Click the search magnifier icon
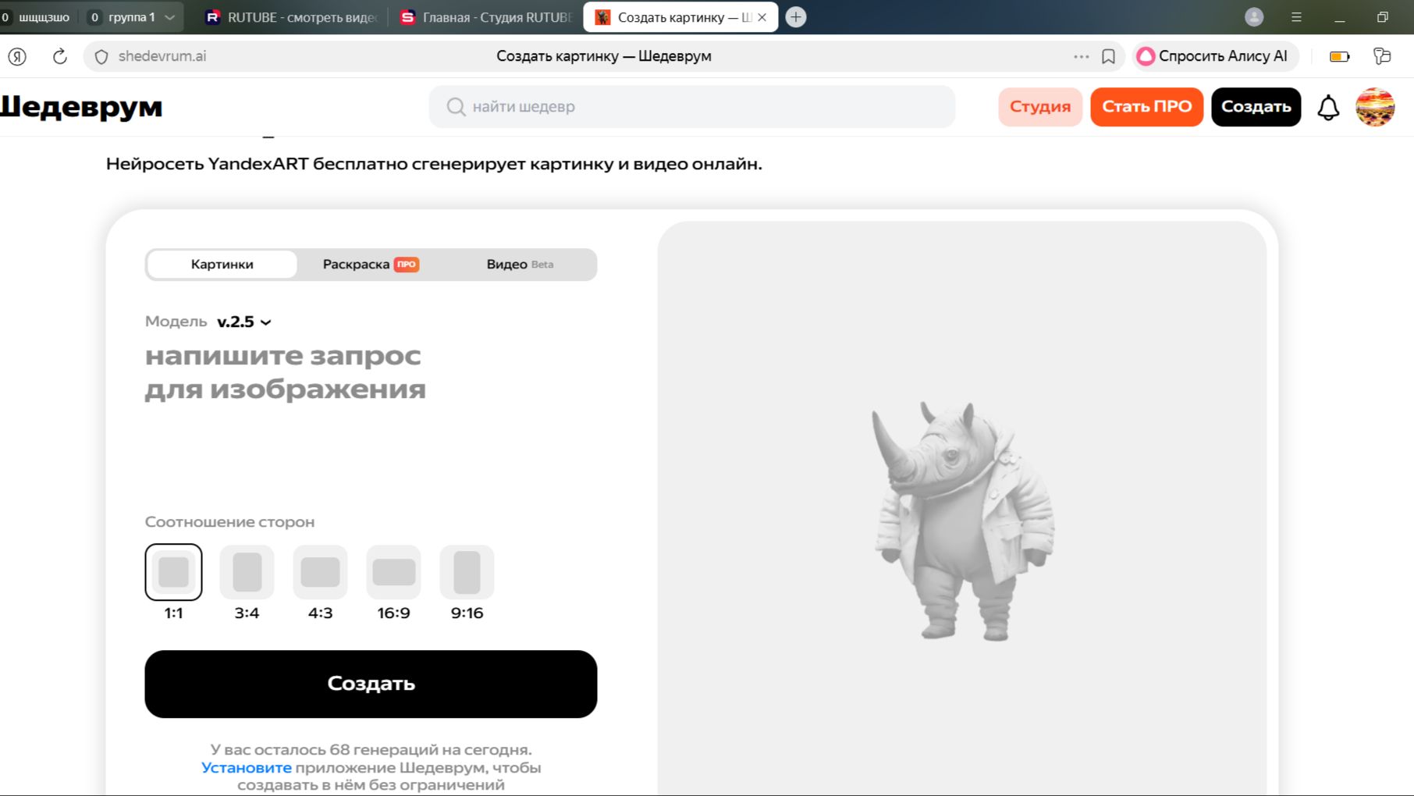Viewport: 1414px width, 796px height. click(456, 107)
